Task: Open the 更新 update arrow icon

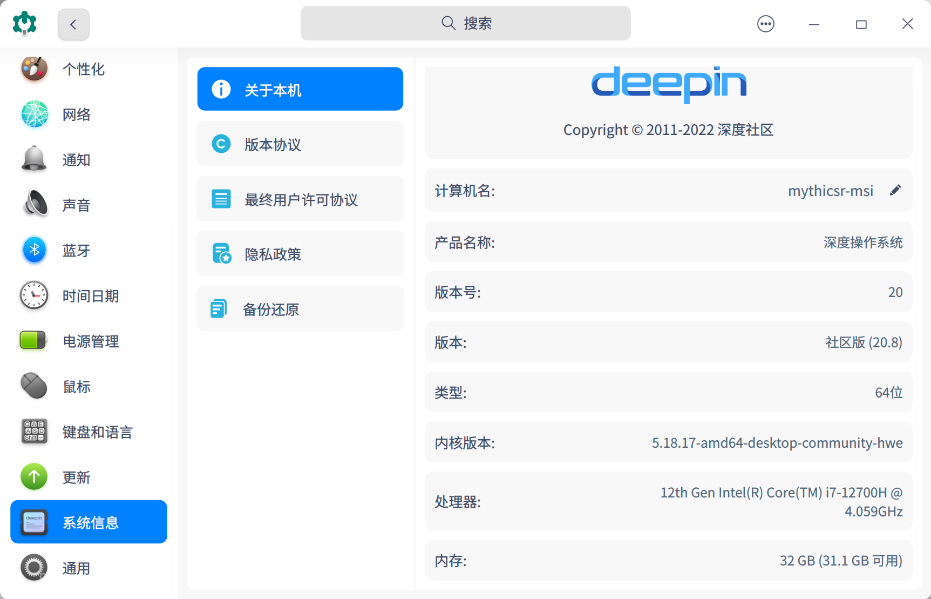Action: [x=34, y=477]
